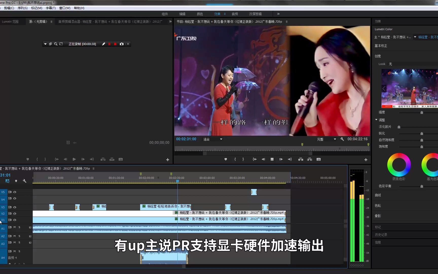The image size is (438, 274).
Task: Export frame from the Program monitor
Action: click(x=319, y=159)
